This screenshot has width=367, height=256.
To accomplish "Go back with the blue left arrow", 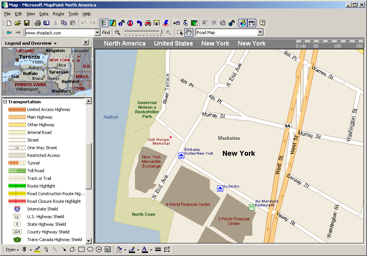I will 9,33.
